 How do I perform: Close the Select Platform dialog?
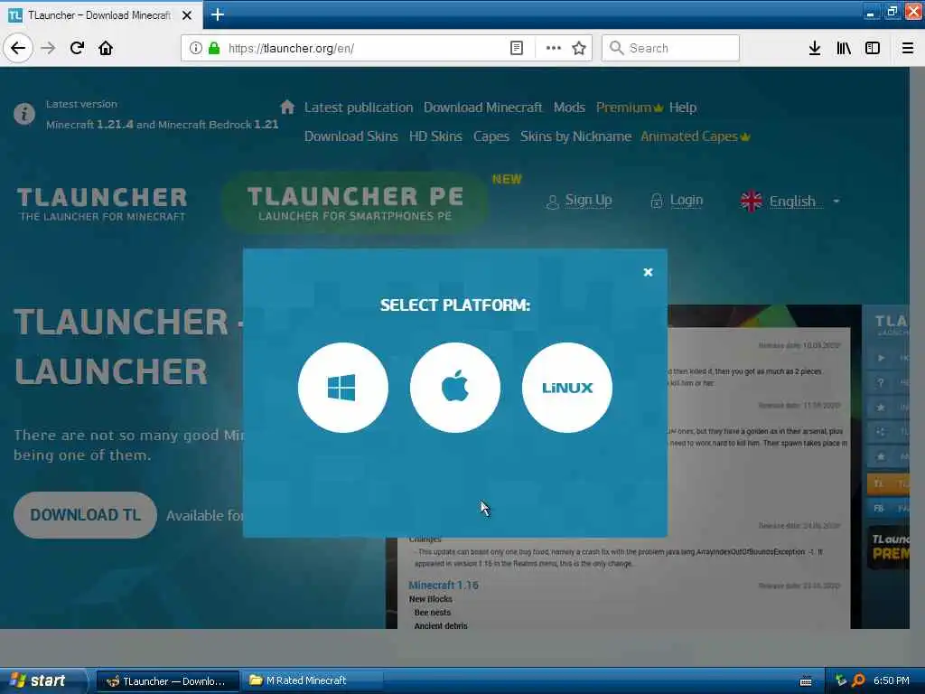(x=648, y=272)
